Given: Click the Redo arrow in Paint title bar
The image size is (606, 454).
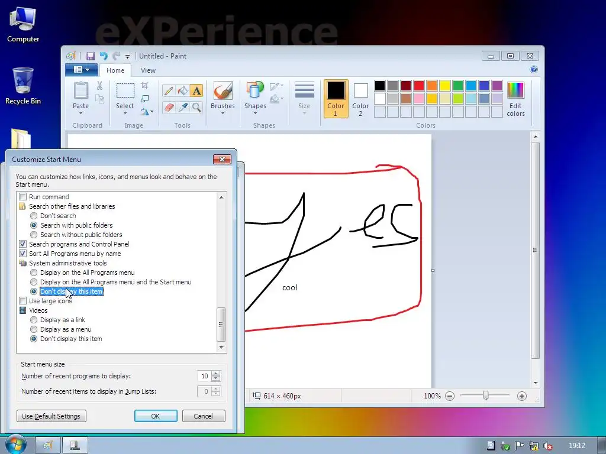Looking at the screenshot, I should (x=116, y=56).
